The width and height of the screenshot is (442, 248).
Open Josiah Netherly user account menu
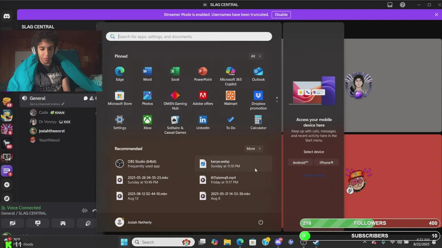[134, 222]
